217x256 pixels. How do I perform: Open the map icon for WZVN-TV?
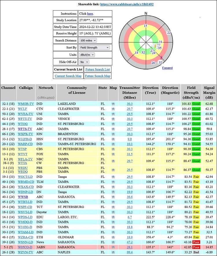(x=113, y=252)
